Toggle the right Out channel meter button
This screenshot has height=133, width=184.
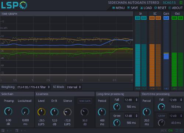(x=180, y=18)
